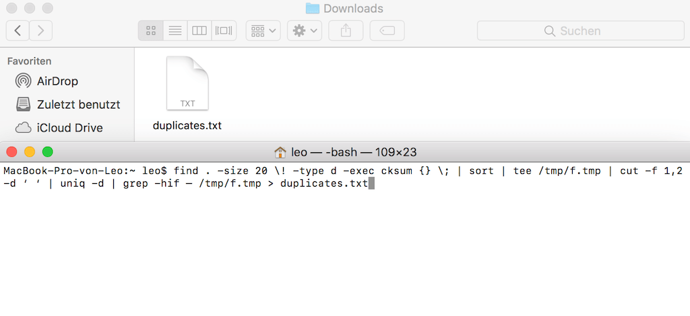Switch Finder to list view
This screenshot has height=316, width=690.
[x=175, y=30]
